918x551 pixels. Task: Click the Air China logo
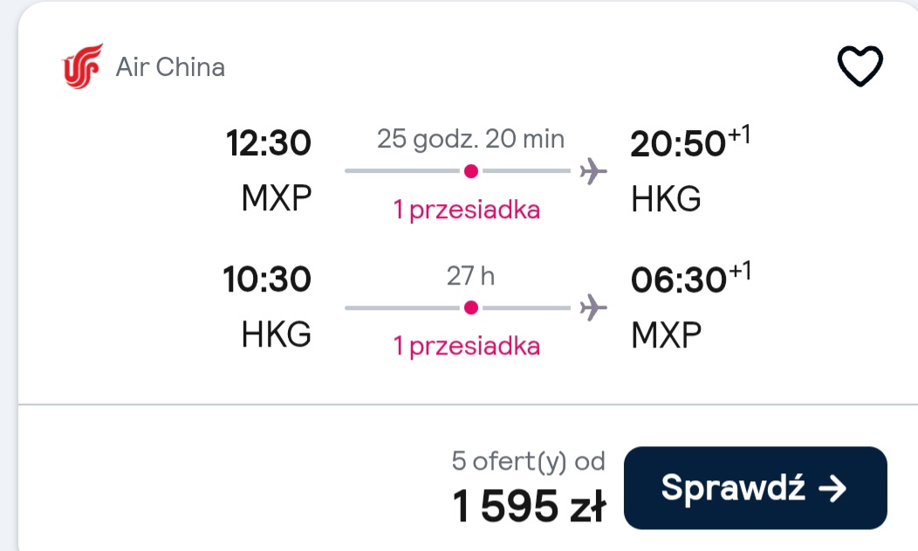pyautogui.click(x=83, y=66)
